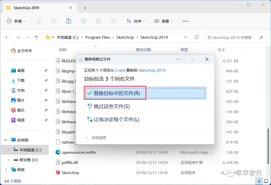Viewport: 271px width, 185px height.
Task: Switch to large icons view in status bar
Action: click(x=266, y=181)
